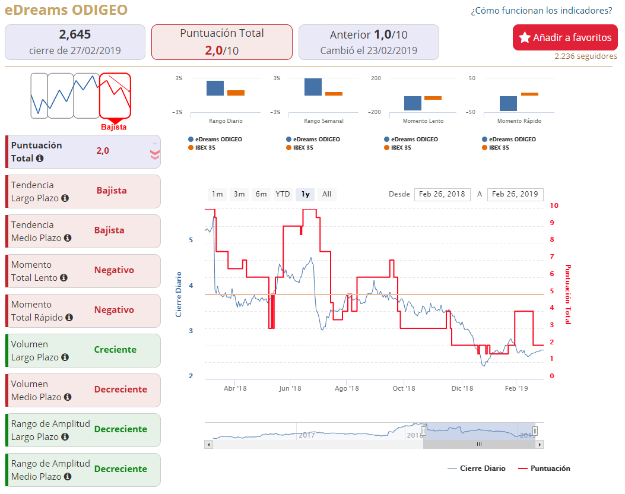Image resolution: width=625 pixels, height=494 pixels.
Task: Click the Momento Total Lento Negativo row
Action: 83,271
